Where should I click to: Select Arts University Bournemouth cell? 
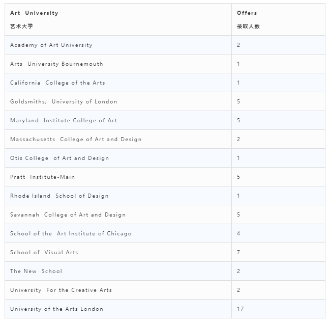pyautogui.click(x=56, y=64)
